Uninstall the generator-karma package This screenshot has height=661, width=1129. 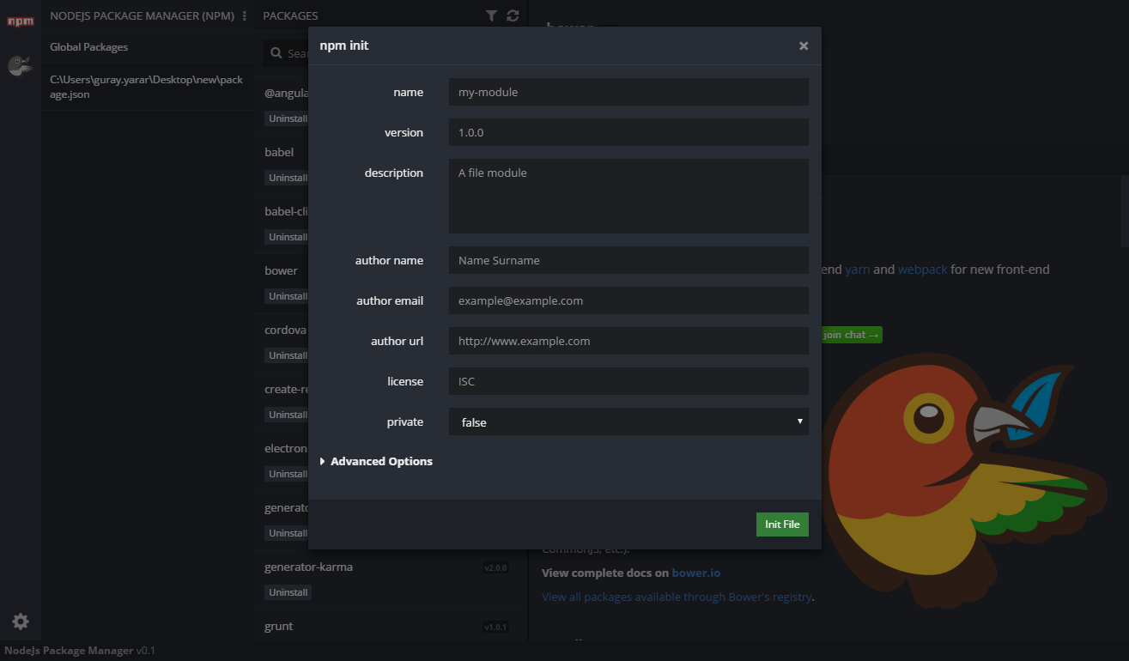pos(288,592)
